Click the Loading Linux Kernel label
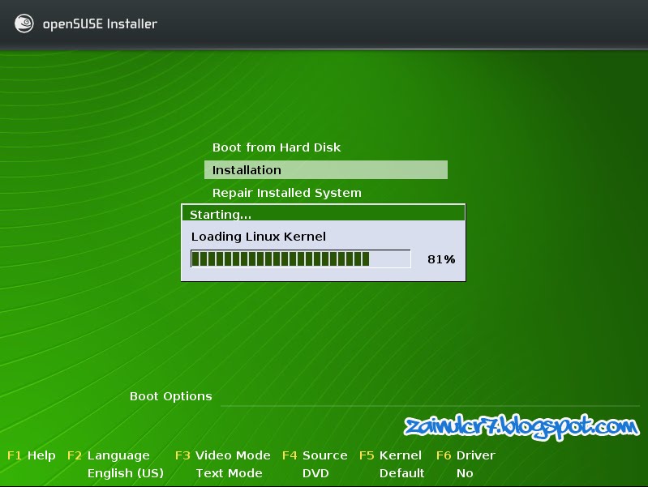Screen dimensions: 648x487 258,237
